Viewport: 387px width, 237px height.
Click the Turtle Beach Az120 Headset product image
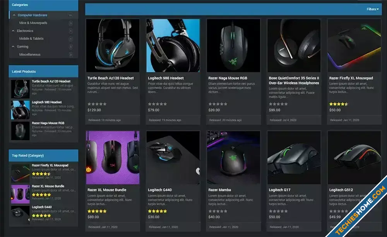(x=113, y=46)
